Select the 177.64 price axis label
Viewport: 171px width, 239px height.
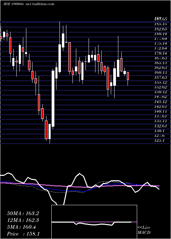point(160,39)
